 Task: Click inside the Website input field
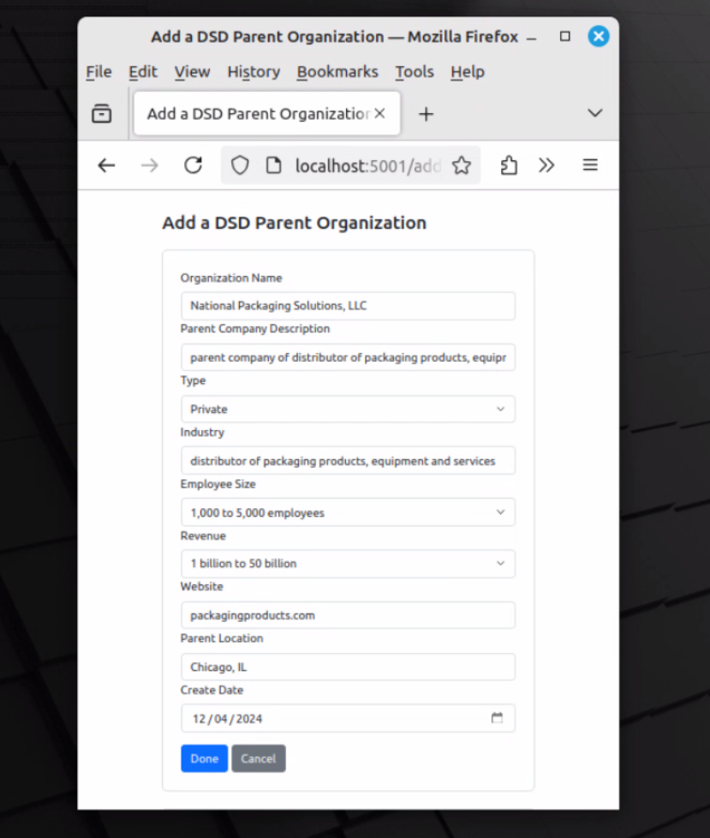pos(348,615)
